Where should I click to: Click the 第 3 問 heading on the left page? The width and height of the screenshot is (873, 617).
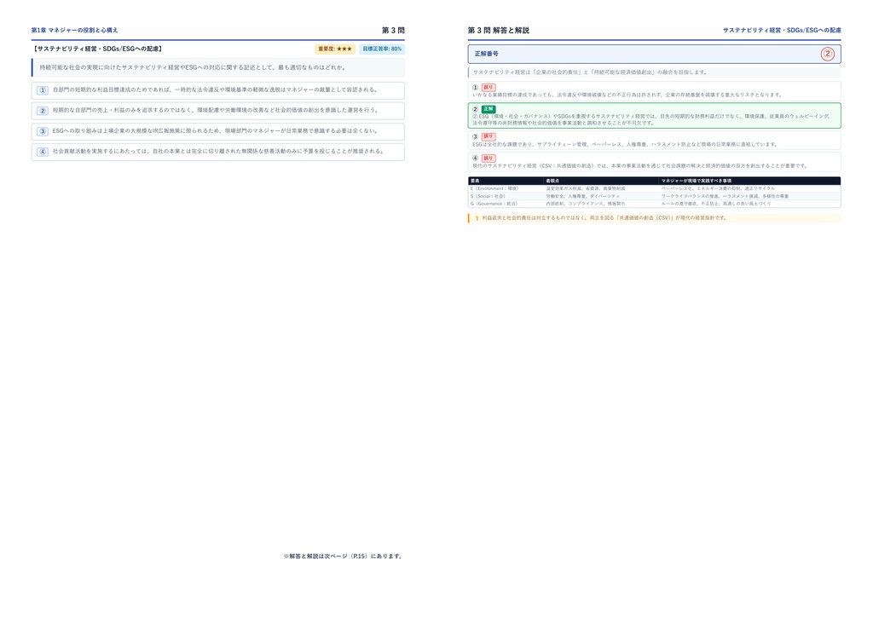pyautogui.click(x=393, y=30)
